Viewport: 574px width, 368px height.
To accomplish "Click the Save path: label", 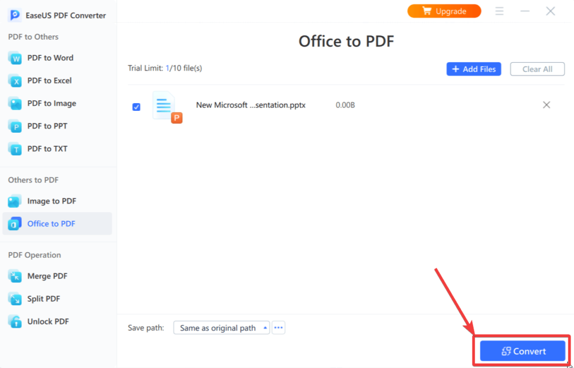I will [x=146, y=328].
